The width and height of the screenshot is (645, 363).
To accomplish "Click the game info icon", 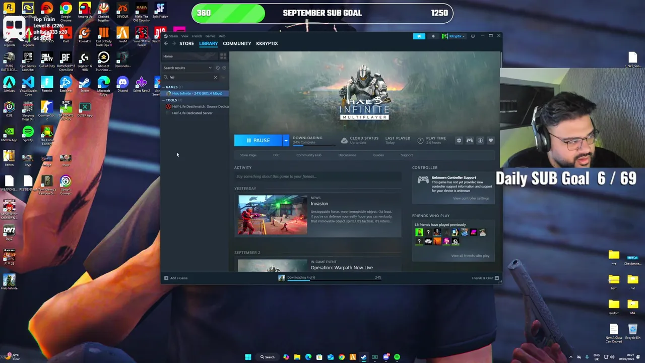I will point(480,141).
